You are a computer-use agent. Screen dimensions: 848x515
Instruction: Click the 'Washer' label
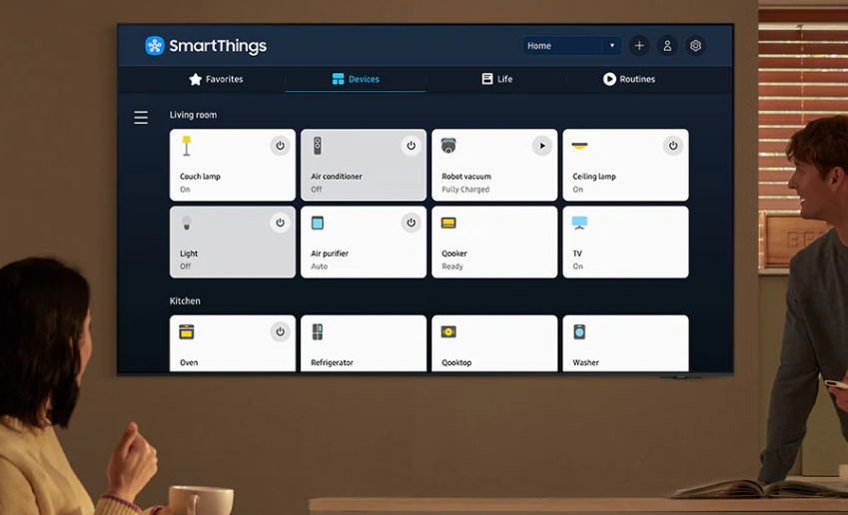(x=585, y=362)
